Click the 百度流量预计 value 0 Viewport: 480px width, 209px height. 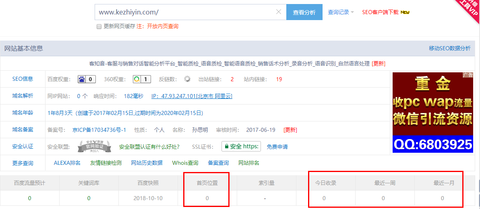point(30,198)
